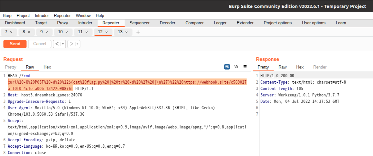Show Request in Hex view
Image resolution: width=373 pixels, height=156 pixels.
47,67
